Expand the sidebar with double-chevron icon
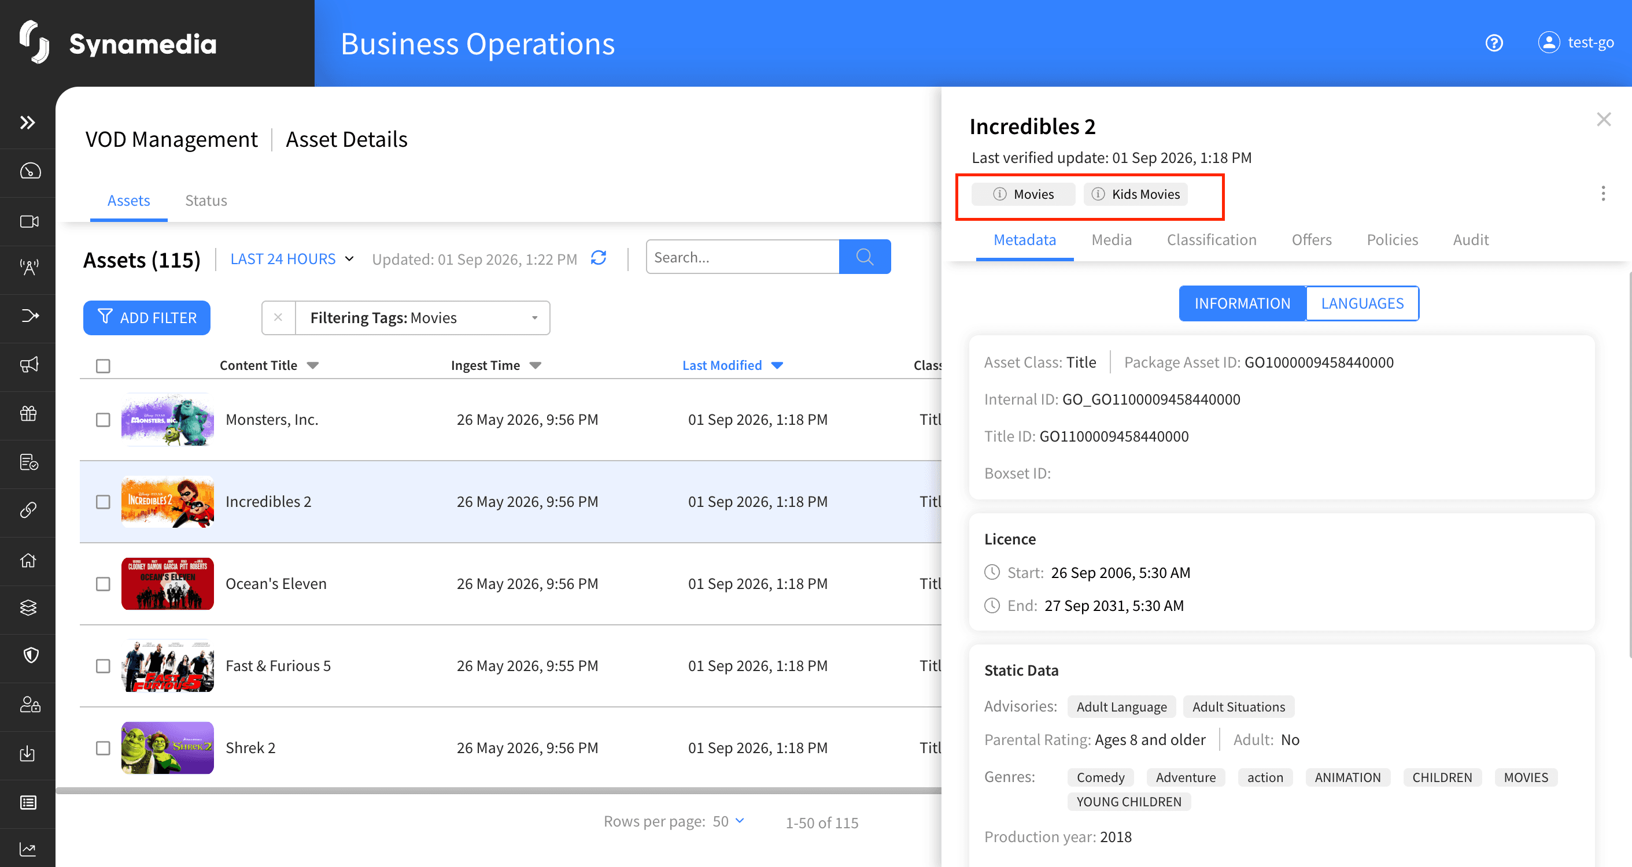The width and height of the screenshot is (1632, 867). tap(27, 122)
